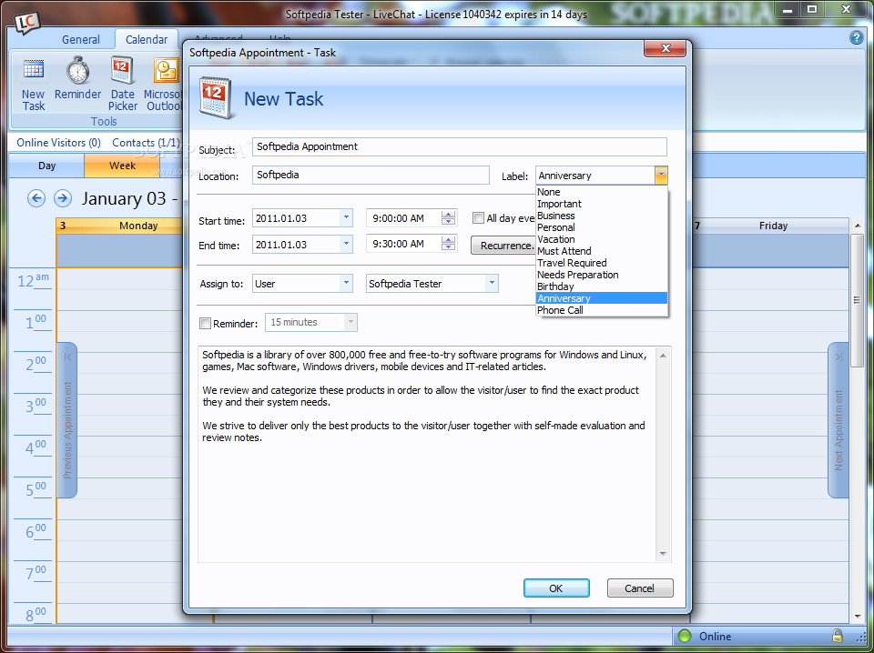Go to previous week arrow
874x653 pixels.
click(36, 197)
